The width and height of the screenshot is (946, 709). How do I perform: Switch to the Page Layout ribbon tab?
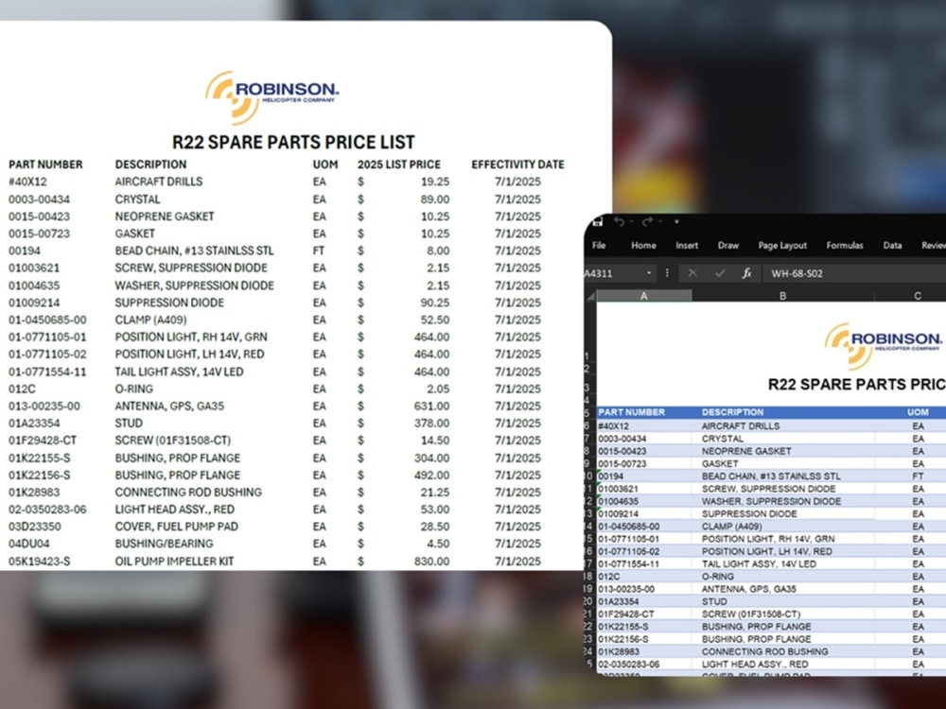(782, 246)
